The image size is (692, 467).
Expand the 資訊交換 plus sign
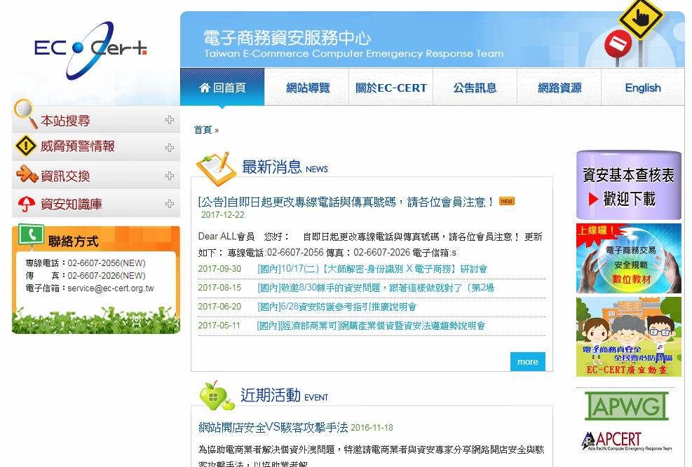[170, 176]
